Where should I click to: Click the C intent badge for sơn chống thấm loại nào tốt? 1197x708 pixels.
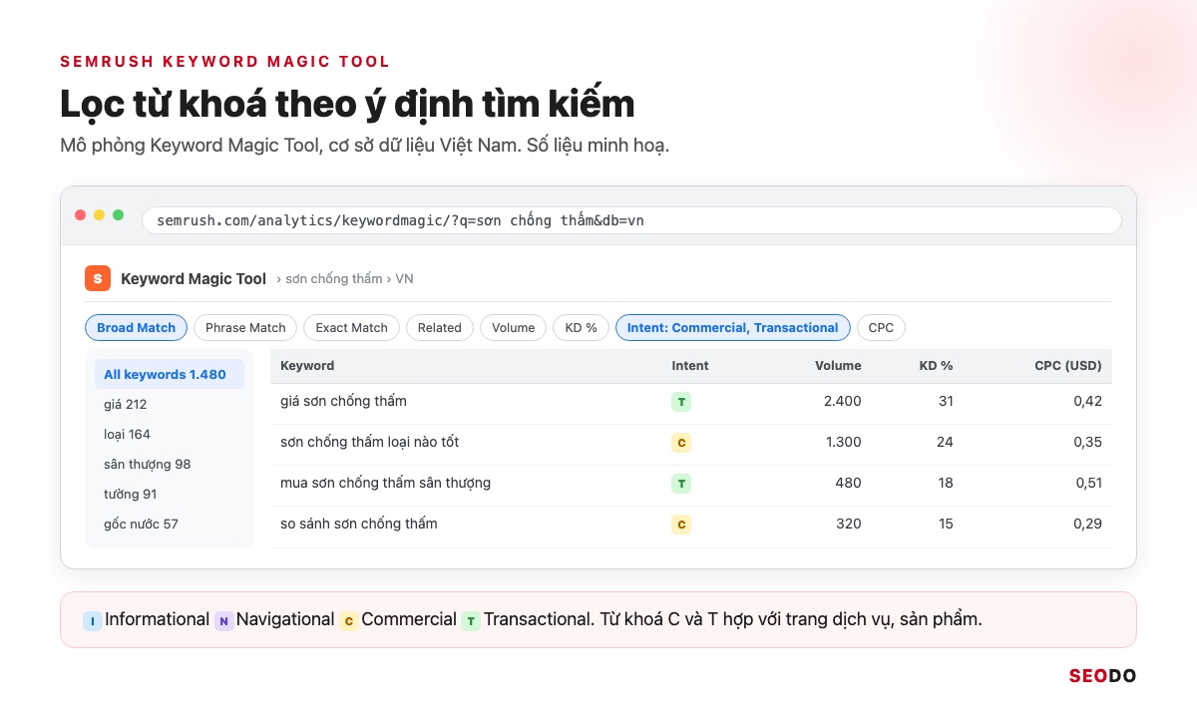point(681,443)
